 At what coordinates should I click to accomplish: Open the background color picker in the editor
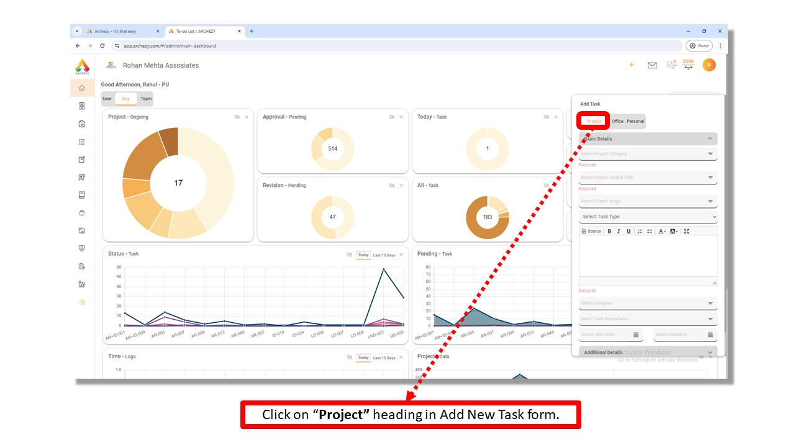tap(674, 231)
